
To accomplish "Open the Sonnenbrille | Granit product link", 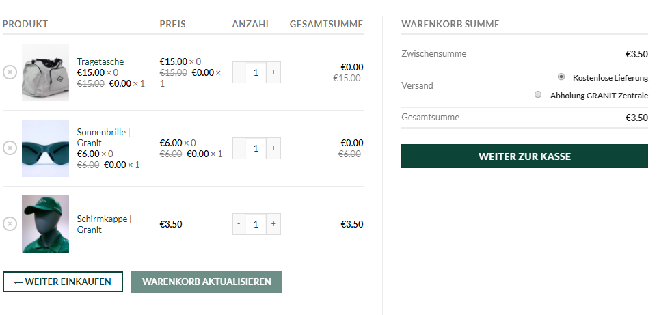I will (103, 137).
